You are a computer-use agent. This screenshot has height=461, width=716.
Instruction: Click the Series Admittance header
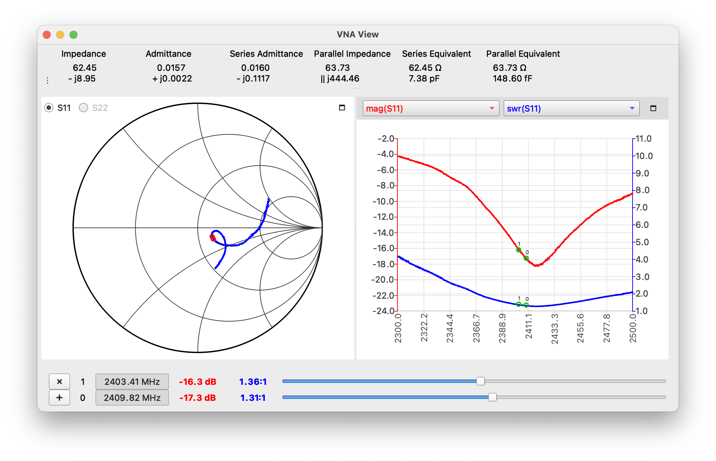[x=266, y=54]
